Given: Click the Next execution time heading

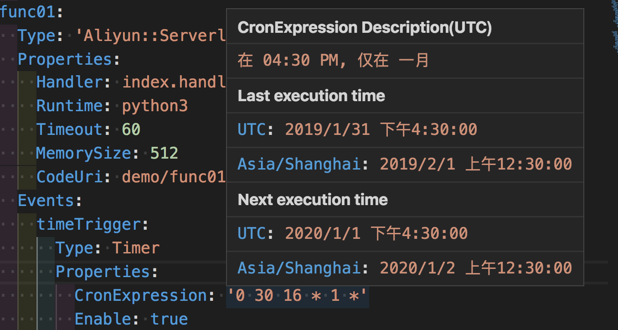Looking at the screenshot, I should click(x=313, y=200).
